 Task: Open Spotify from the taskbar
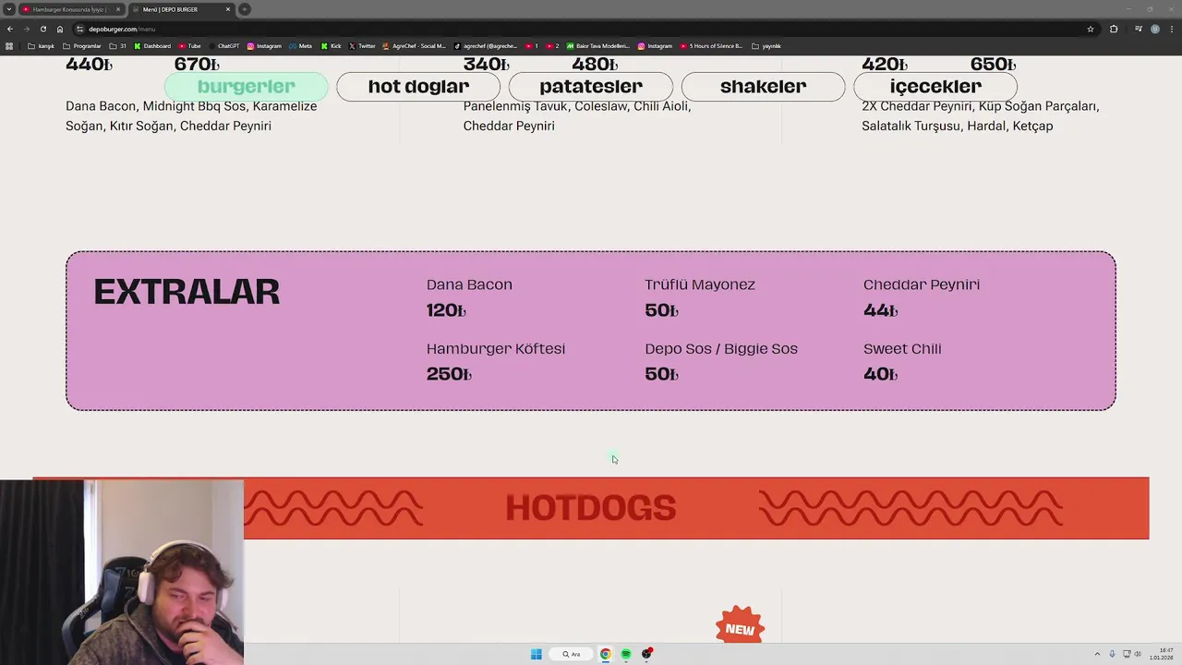(626, 654)
